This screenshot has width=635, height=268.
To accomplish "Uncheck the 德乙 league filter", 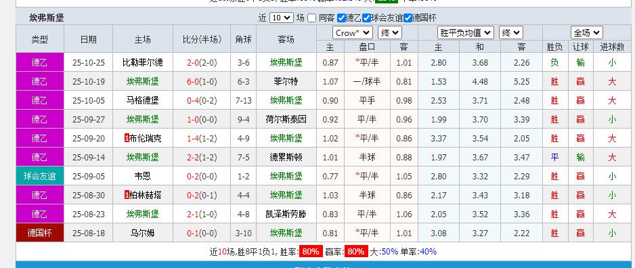I will point(341,18).
